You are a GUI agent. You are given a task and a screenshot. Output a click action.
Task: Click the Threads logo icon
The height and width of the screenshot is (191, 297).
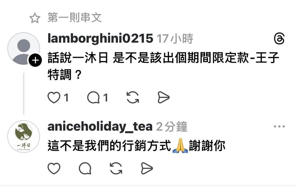click(x=279, y=39)
